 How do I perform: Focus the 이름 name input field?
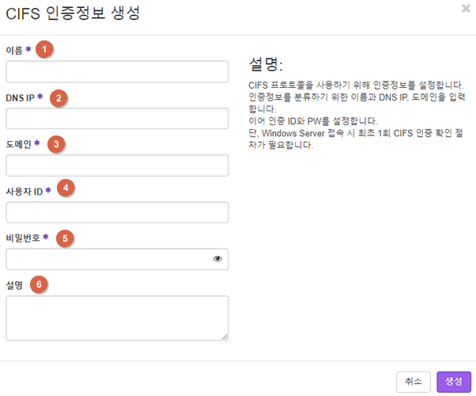coord(117,72)
